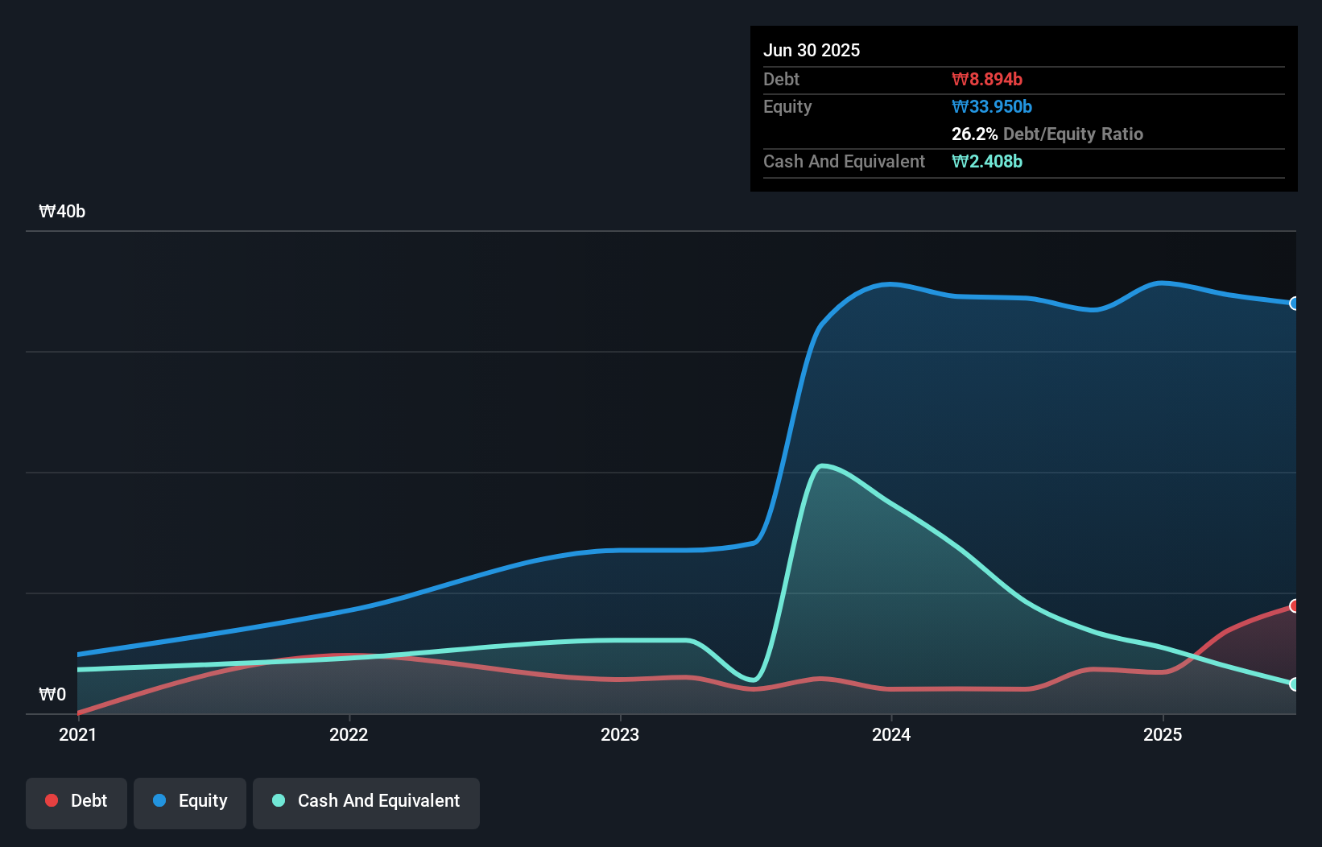
Task: Select the Cash endpoint marker on the chart
Action: 1293,685
